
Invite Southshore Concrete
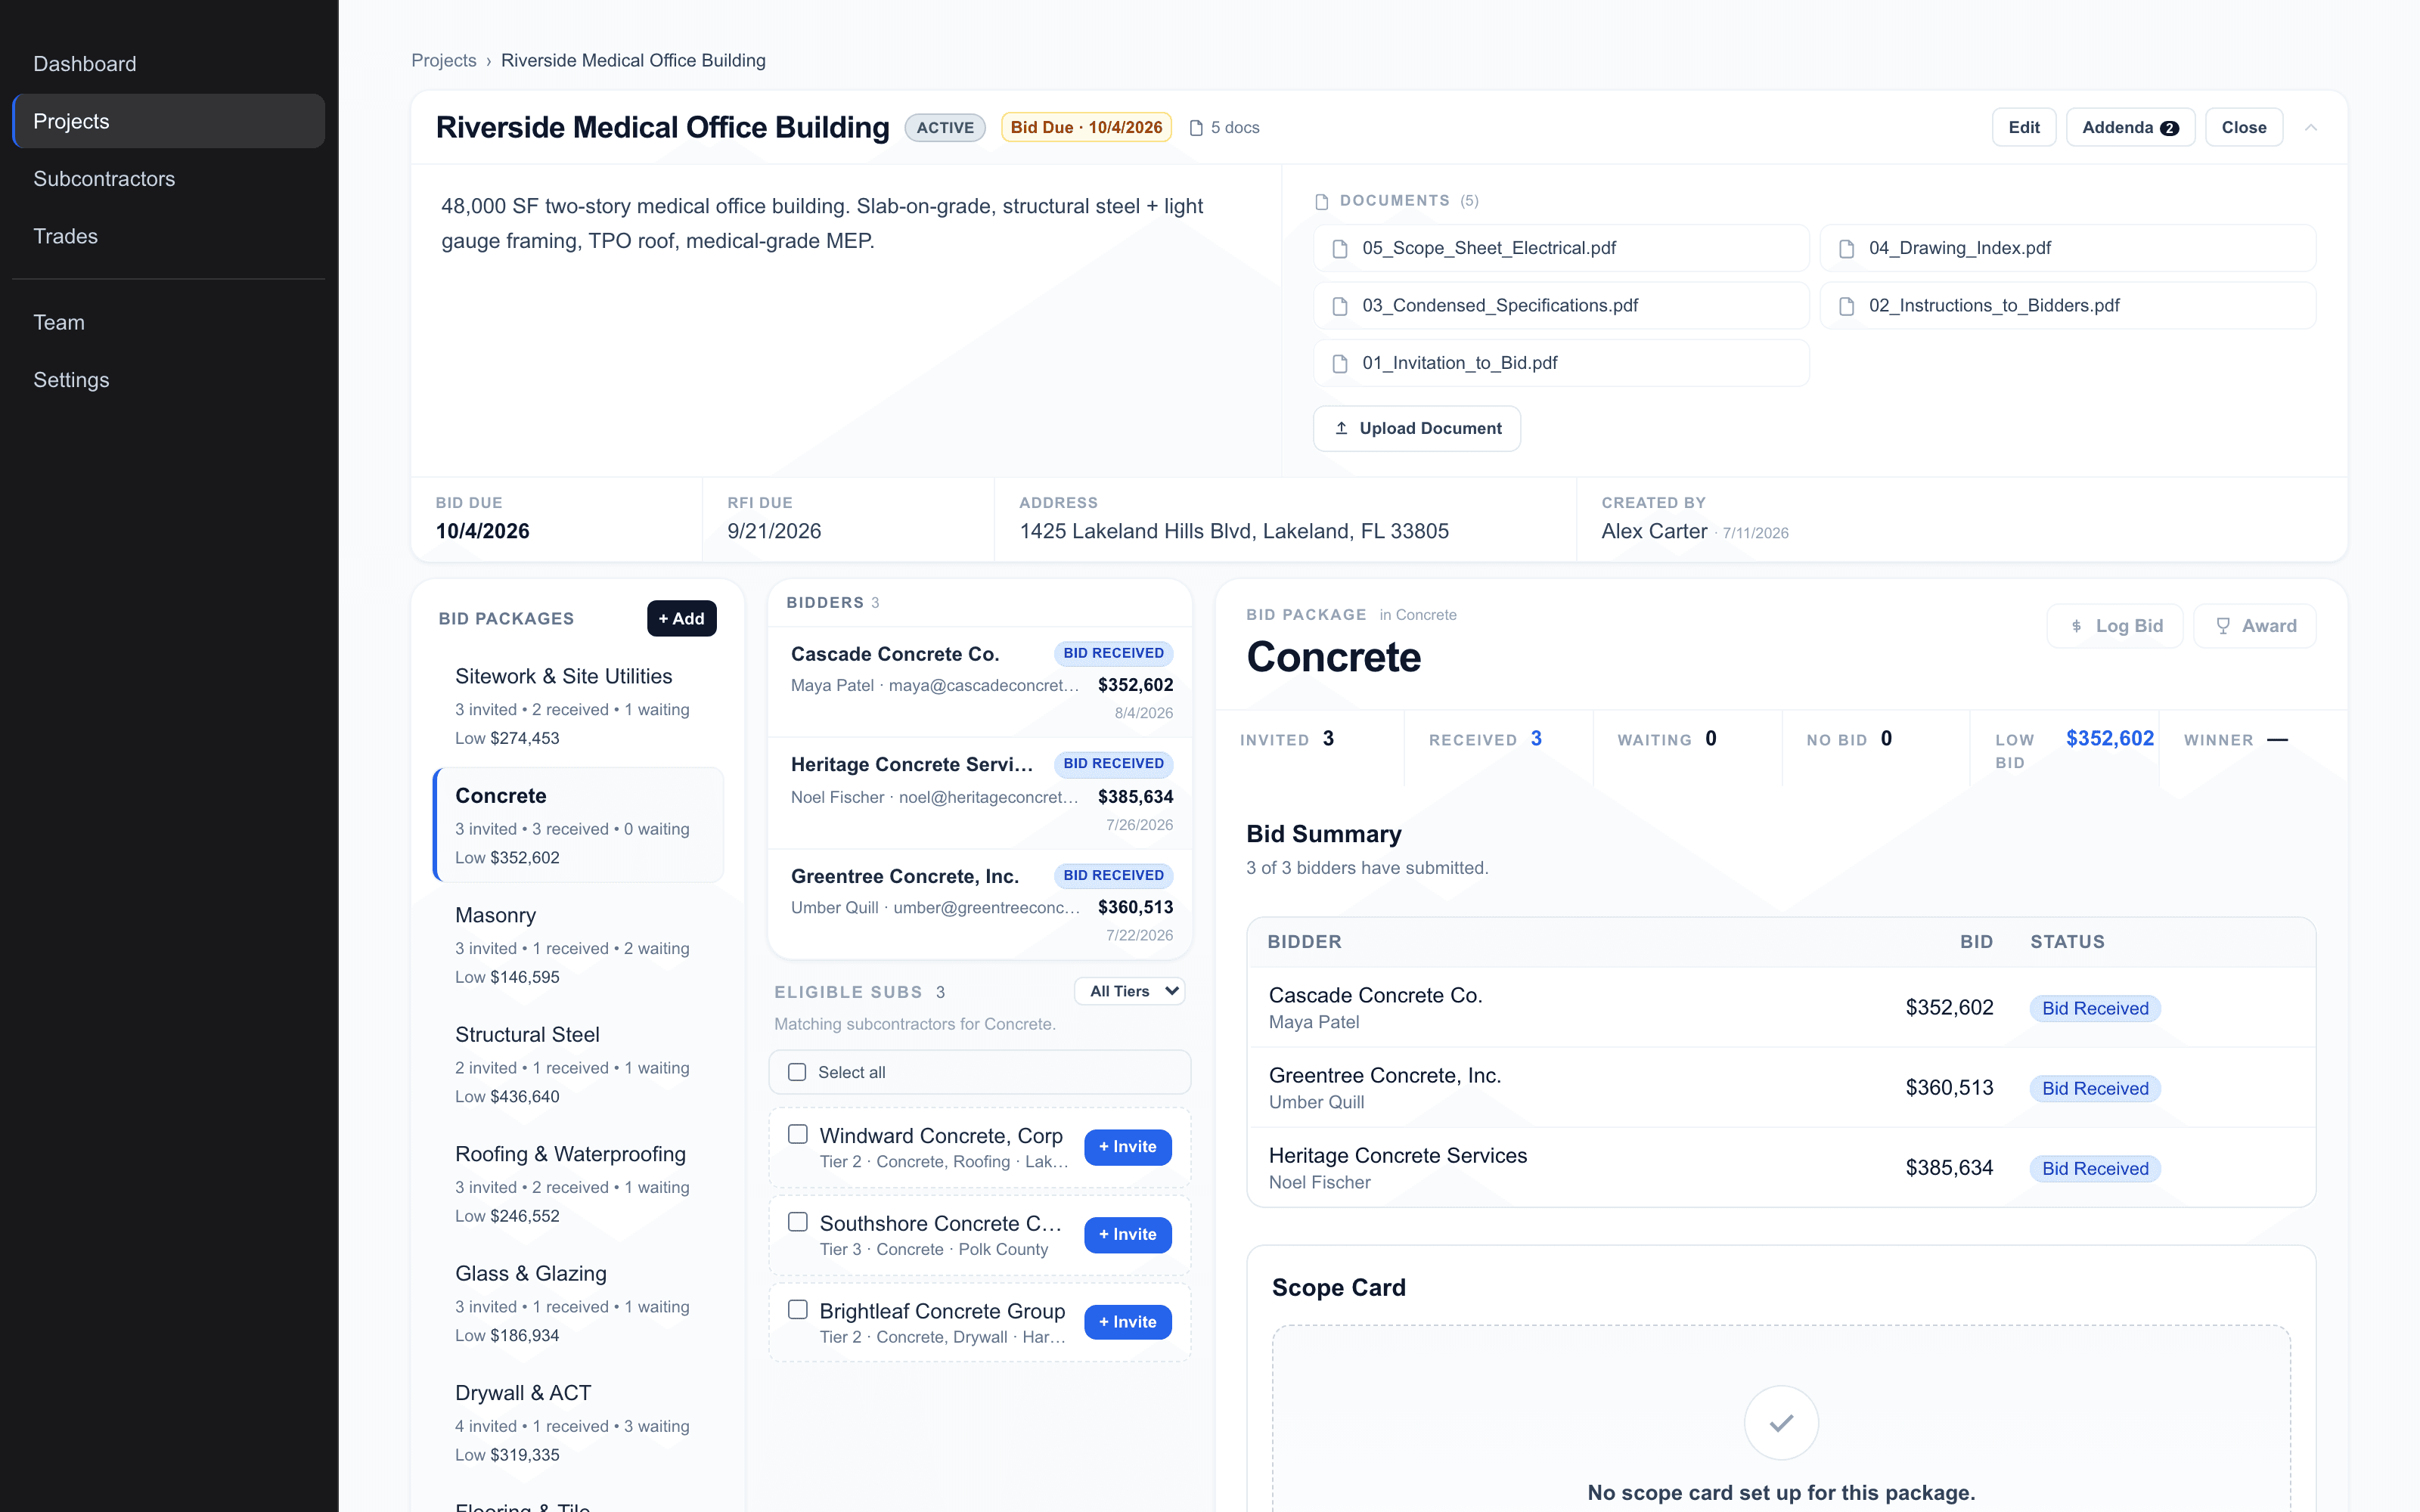pyautogui.click(x=1128, y=1234)
